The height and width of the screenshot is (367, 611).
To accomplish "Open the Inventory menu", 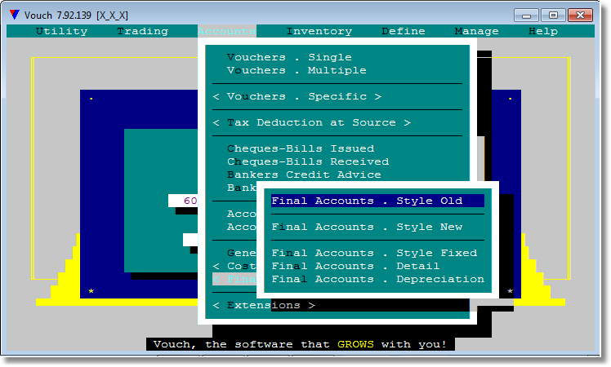I will 319,31.
